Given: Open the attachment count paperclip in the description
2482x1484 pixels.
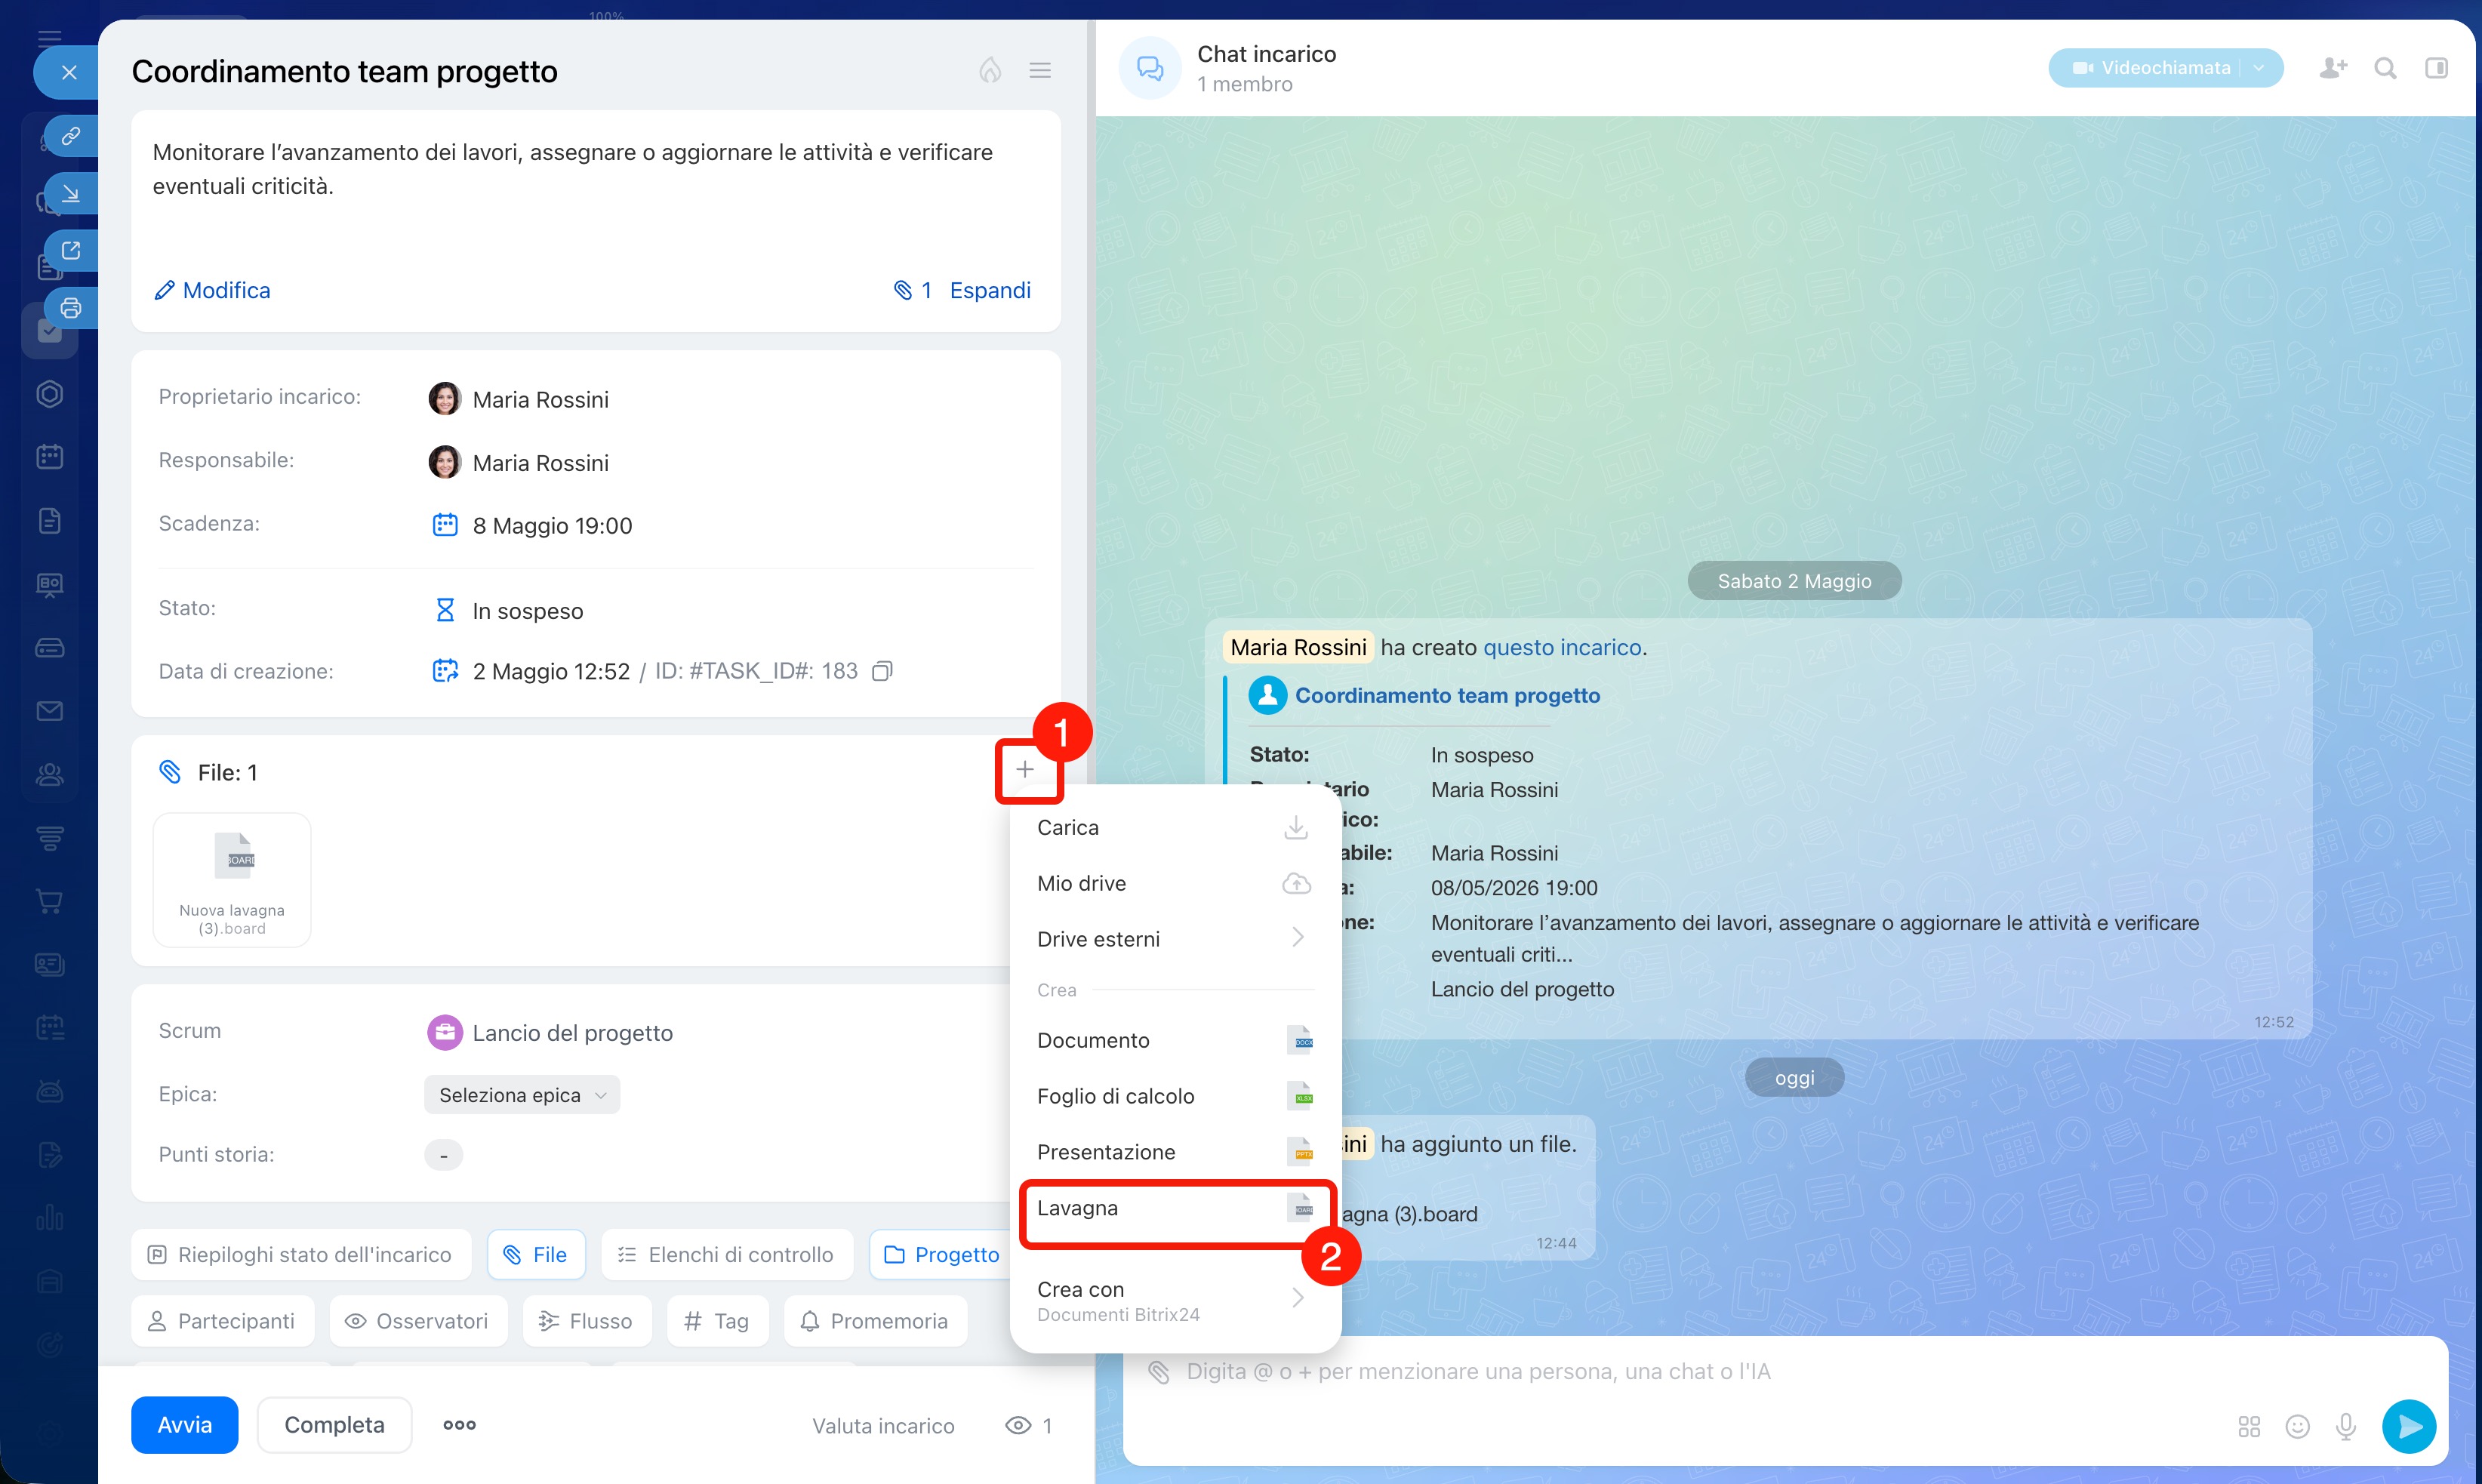Looking at the screenshot, I should tap(912, 290).
